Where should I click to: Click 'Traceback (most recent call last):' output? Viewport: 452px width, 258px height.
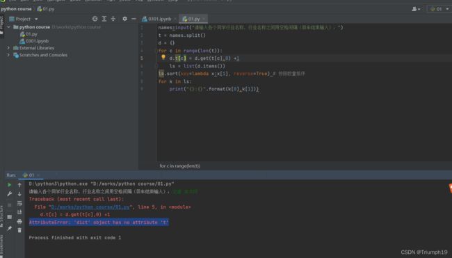76,199
